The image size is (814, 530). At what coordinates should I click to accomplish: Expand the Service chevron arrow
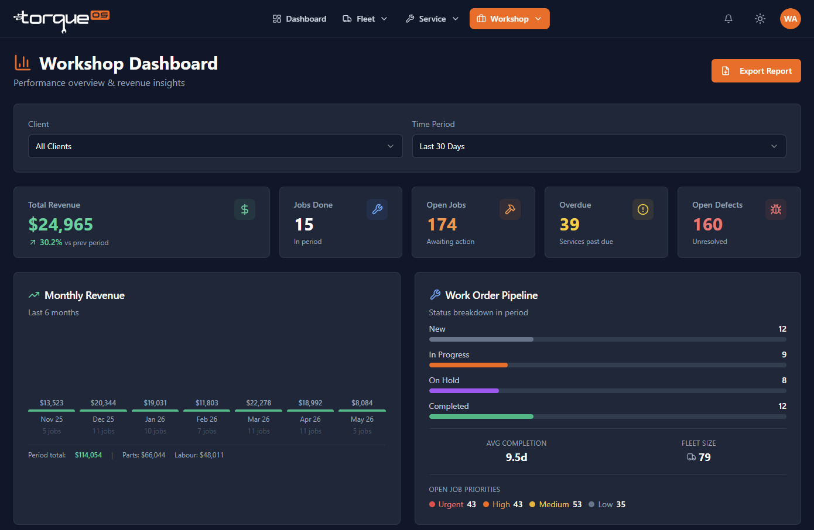[456, 19]
